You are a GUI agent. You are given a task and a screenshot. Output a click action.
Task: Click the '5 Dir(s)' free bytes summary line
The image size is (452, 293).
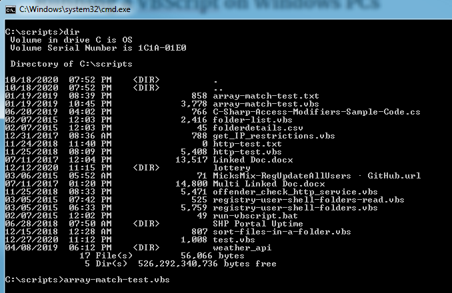tap(181, 264)
